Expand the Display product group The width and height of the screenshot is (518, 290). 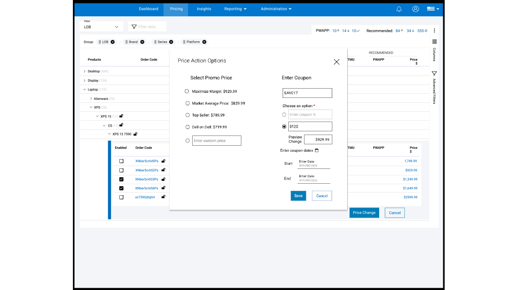tap(84, 81)
